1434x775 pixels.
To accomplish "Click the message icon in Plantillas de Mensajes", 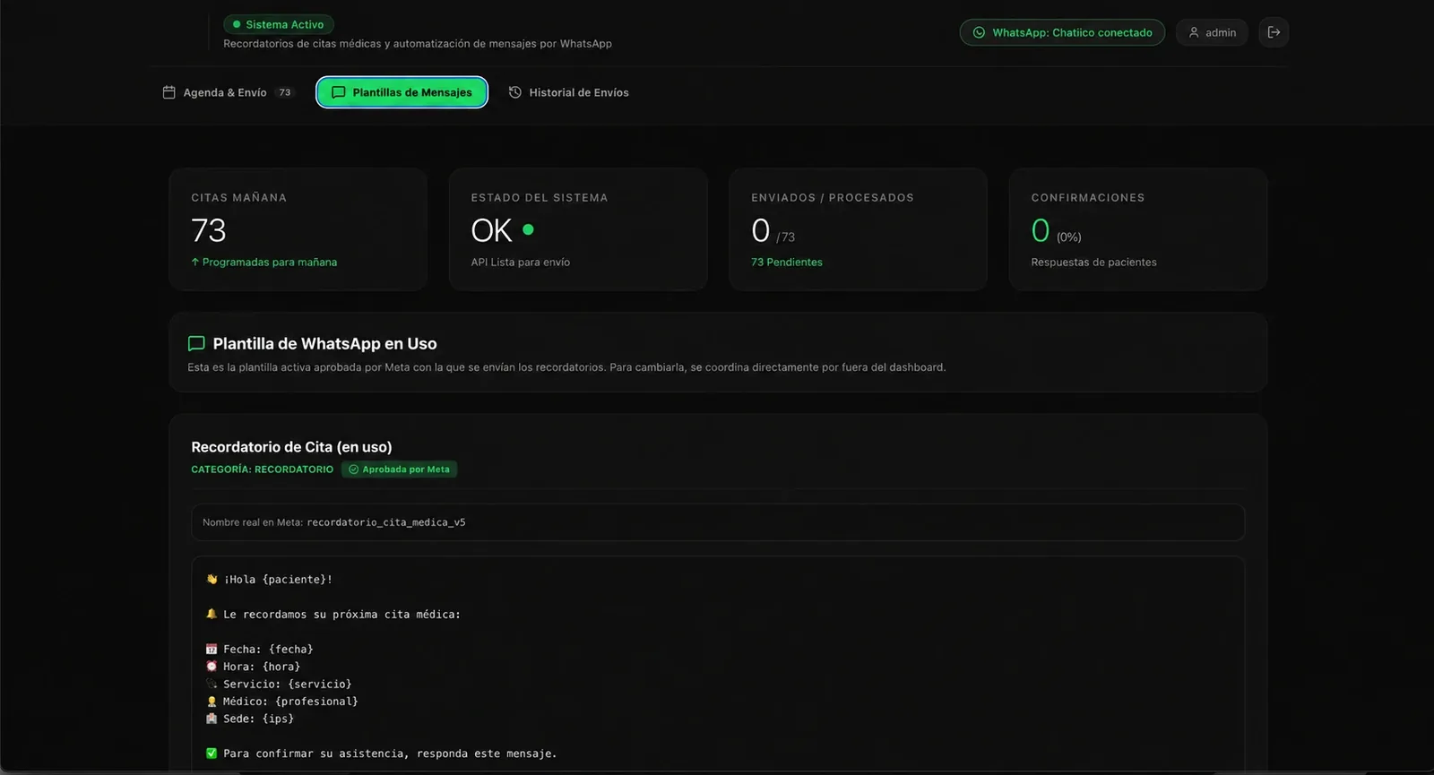I will (x=339, y=92).
